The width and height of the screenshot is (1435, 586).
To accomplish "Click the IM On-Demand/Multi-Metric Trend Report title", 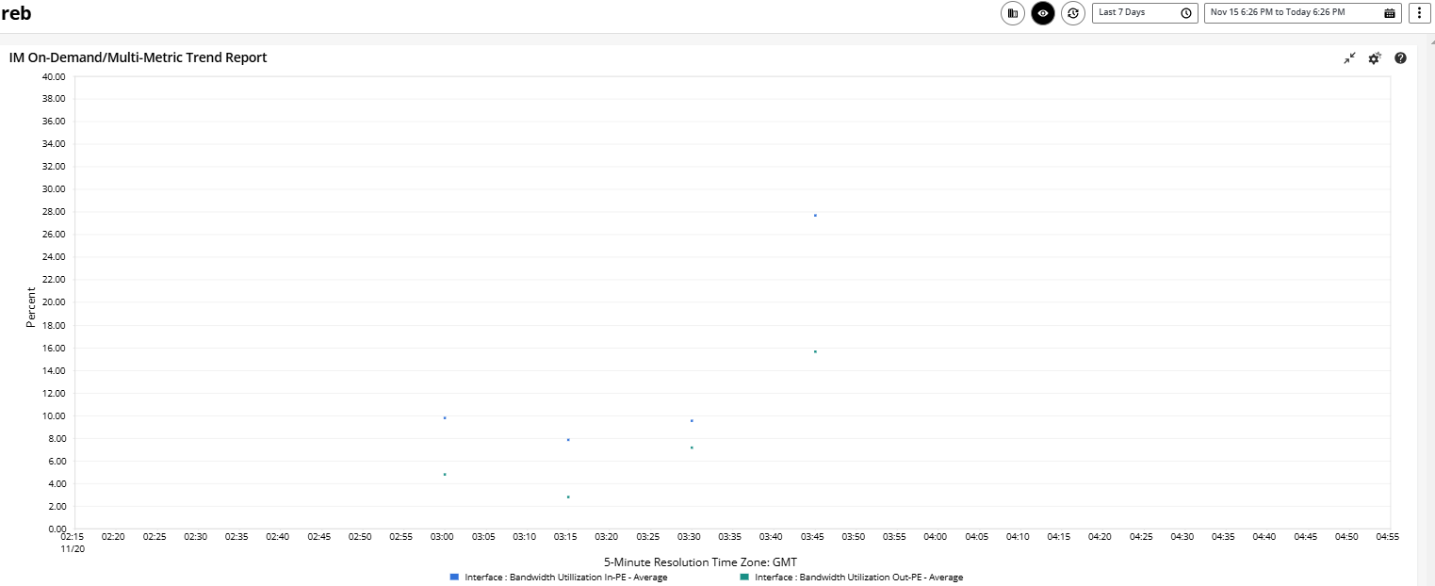I will 138,57.
